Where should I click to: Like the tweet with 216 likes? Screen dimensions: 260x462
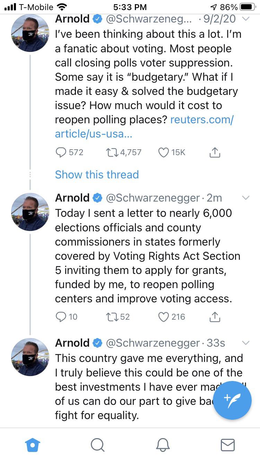click(164, 317)
